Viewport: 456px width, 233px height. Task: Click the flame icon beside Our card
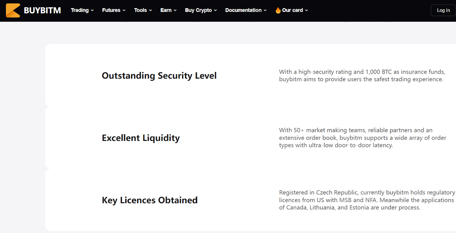[278, 11]
